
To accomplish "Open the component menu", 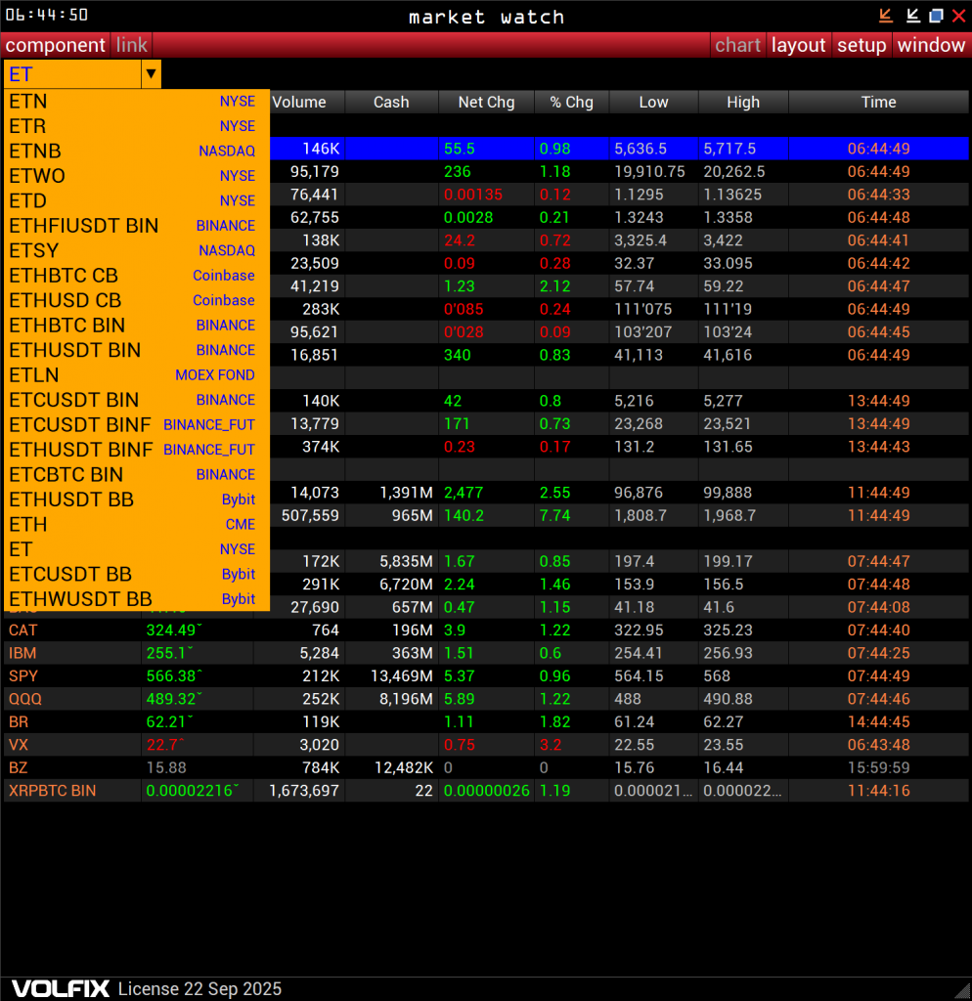I will pyautogui.click(x=55, y=45).
